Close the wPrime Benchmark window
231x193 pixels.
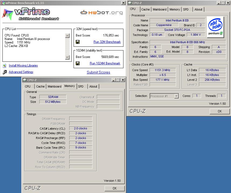(123, 3)
